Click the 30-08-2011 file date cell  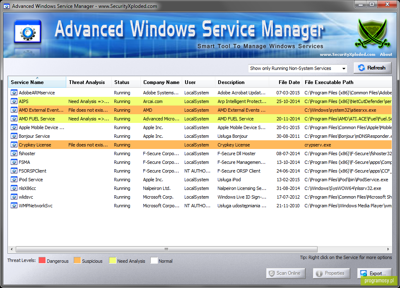(288, 136)
